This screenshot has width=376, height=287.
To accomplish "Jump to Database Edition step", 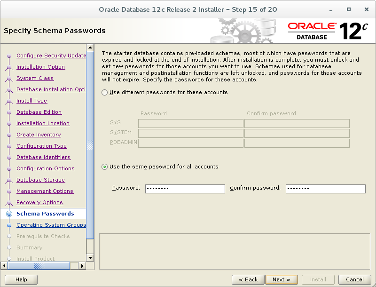I will click(x=39, y=112).
